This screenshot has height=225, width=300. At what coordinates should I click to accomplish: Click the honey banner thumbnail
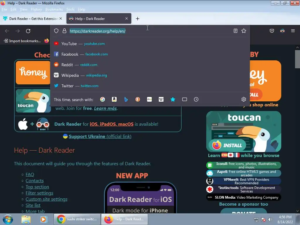click(33, 73)
